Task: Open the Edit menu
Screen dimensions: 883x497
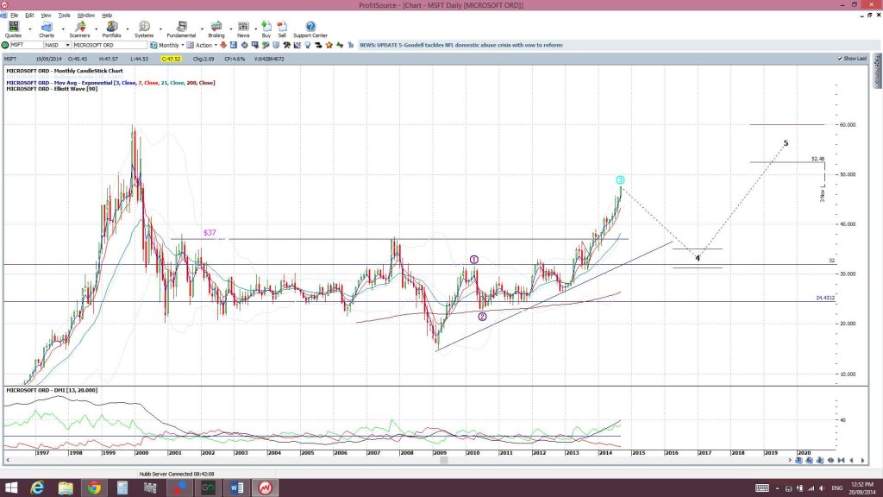Action: coord(29,16)
